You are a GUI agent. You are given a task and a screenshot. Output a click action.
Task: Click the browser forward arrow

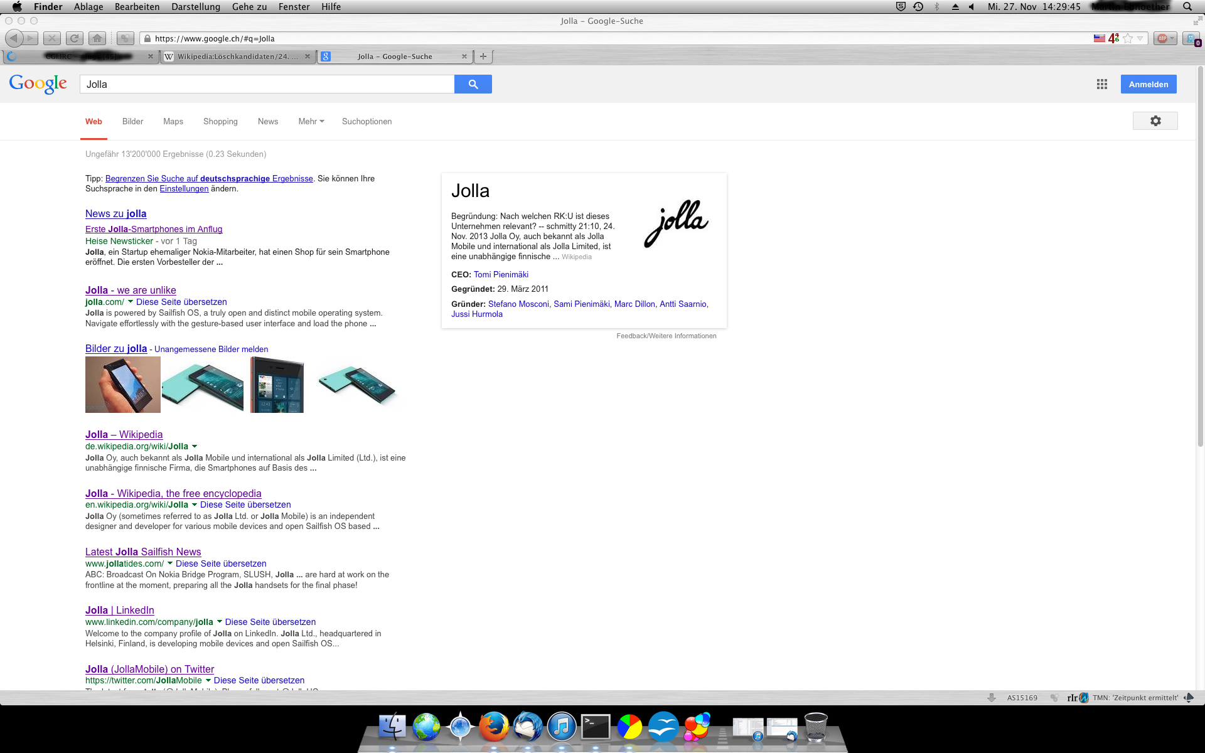tap(30, 38)
